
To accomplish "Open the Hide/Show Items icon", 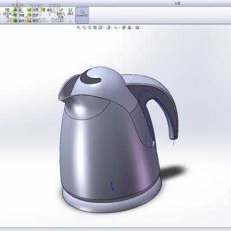I will coord(116,28).
